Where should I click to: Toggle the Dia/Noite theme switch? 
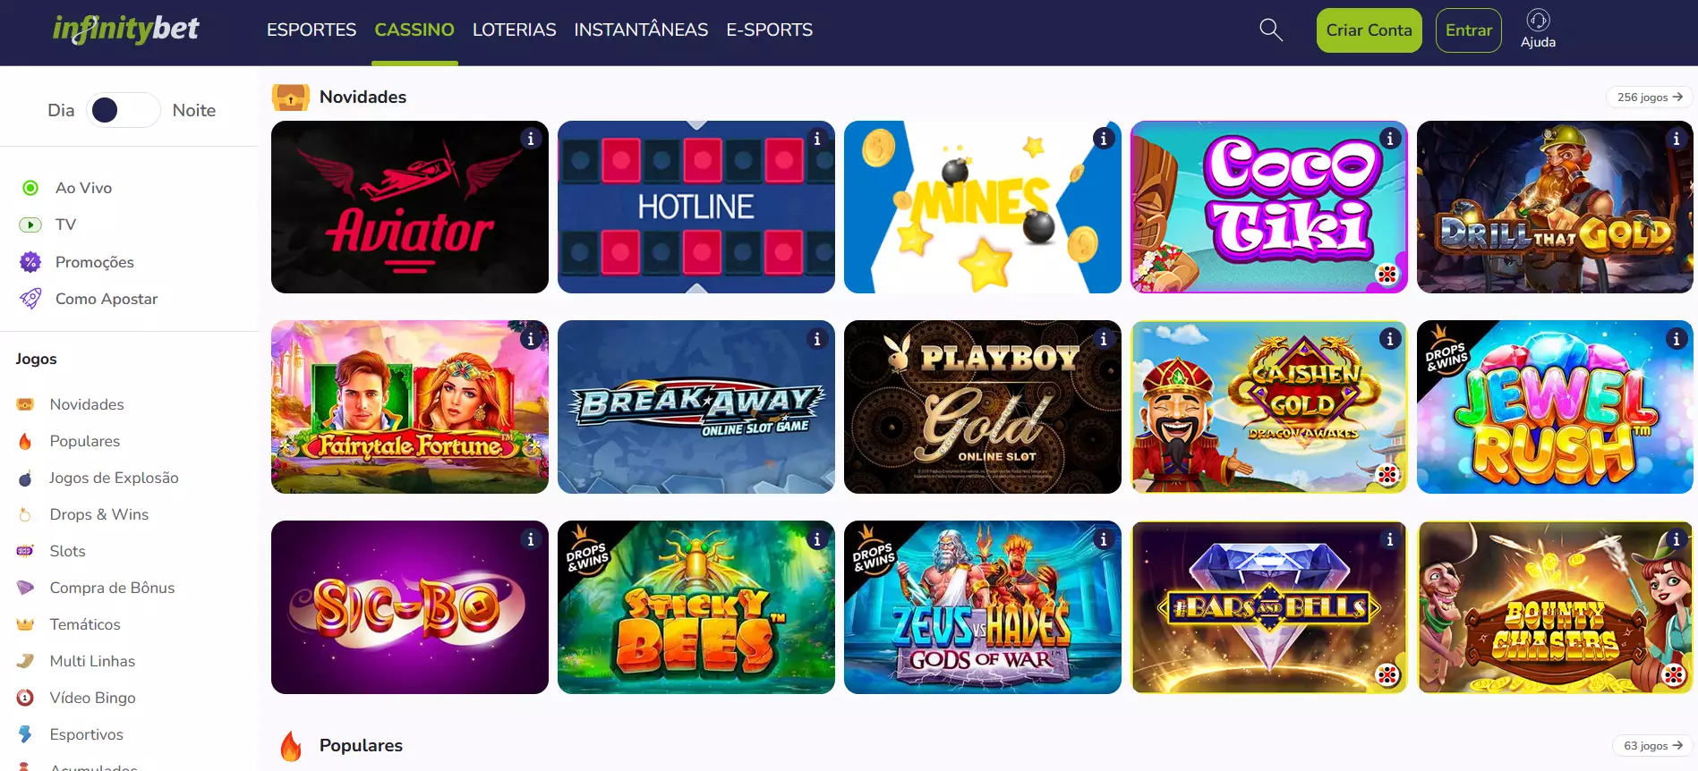click(124, 110)
